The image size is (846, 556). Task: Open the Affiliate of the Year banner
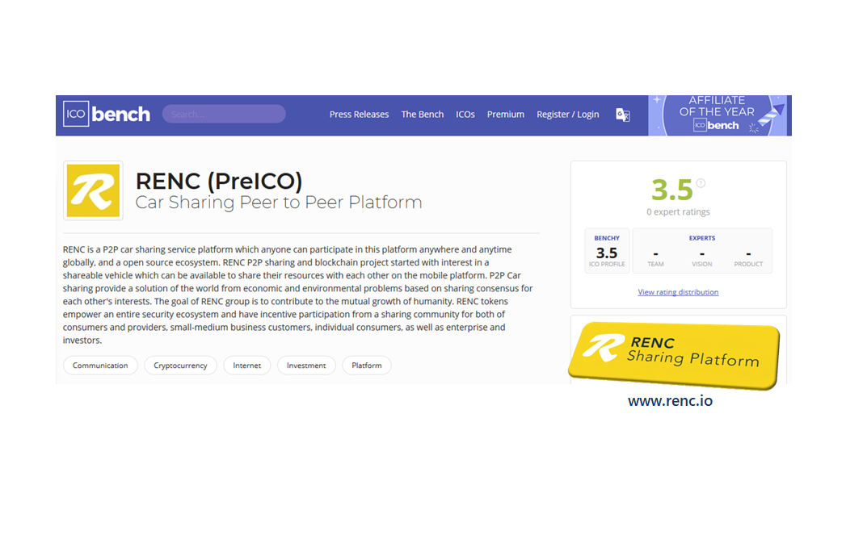pyautogui.click(x=717, y=115)
